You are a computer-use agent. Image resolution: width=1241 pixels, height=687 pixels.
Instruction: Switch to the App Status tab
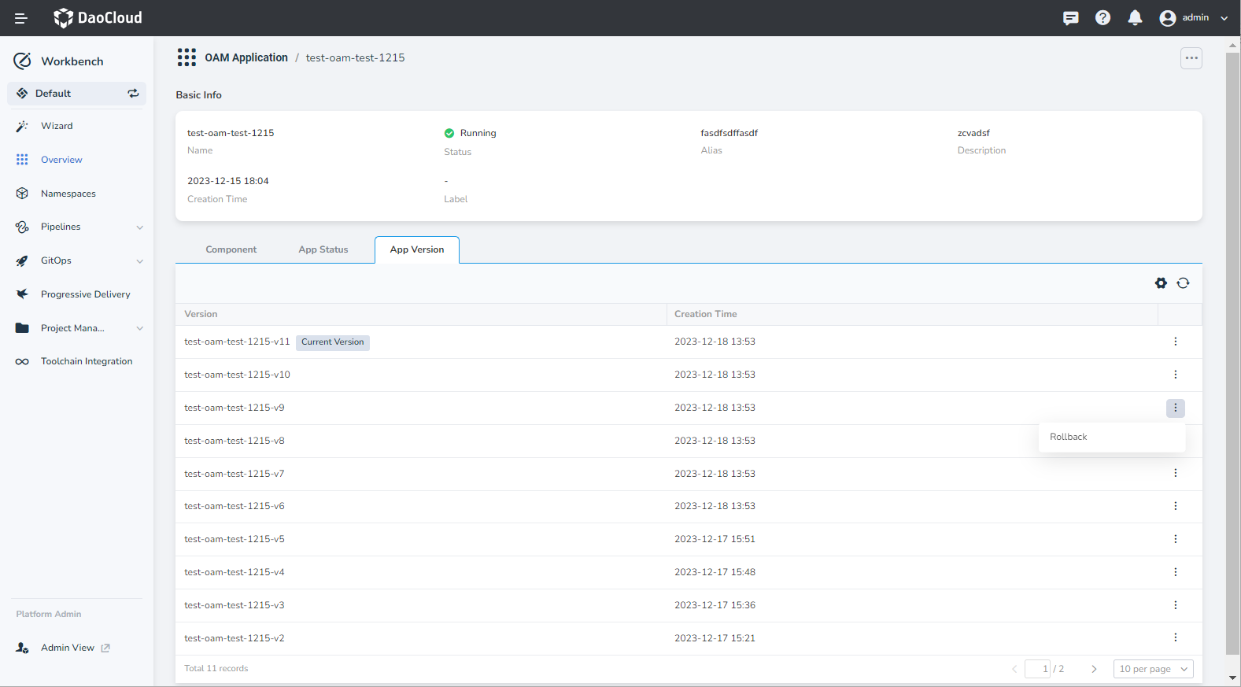323,249
